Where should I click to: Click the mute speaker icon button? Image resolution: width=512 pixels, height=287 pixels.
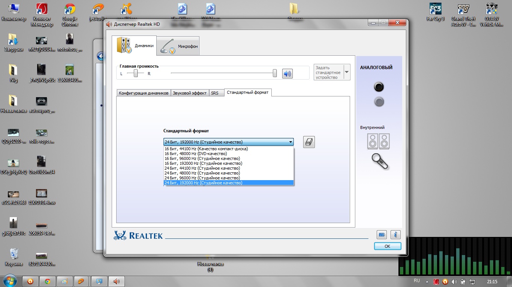[x=287, y=74]
